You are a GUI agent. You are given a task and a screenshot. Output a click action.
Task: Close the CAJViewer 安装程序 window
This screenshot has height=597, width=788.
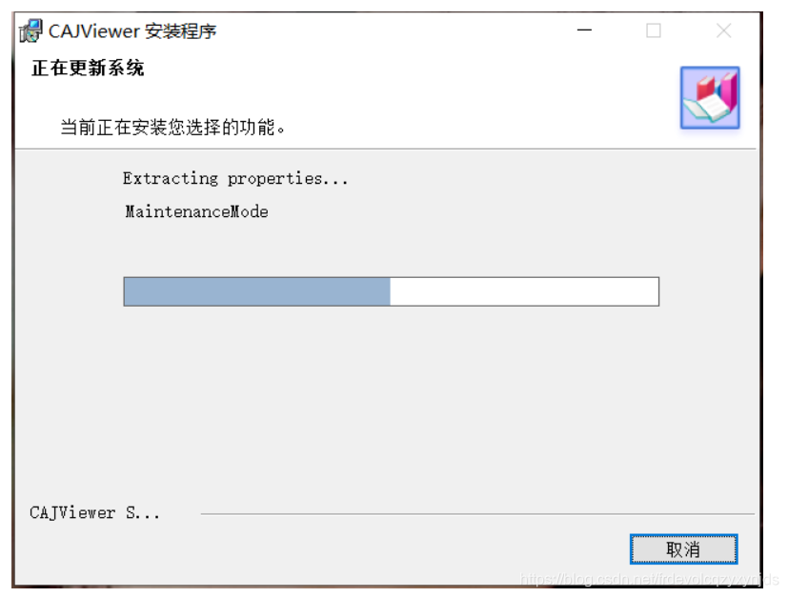[723, 30]
